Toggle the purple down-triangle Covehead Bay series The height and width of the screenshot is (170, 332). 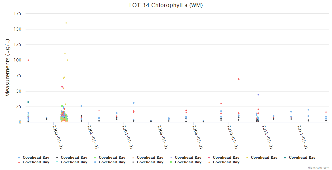188,158
